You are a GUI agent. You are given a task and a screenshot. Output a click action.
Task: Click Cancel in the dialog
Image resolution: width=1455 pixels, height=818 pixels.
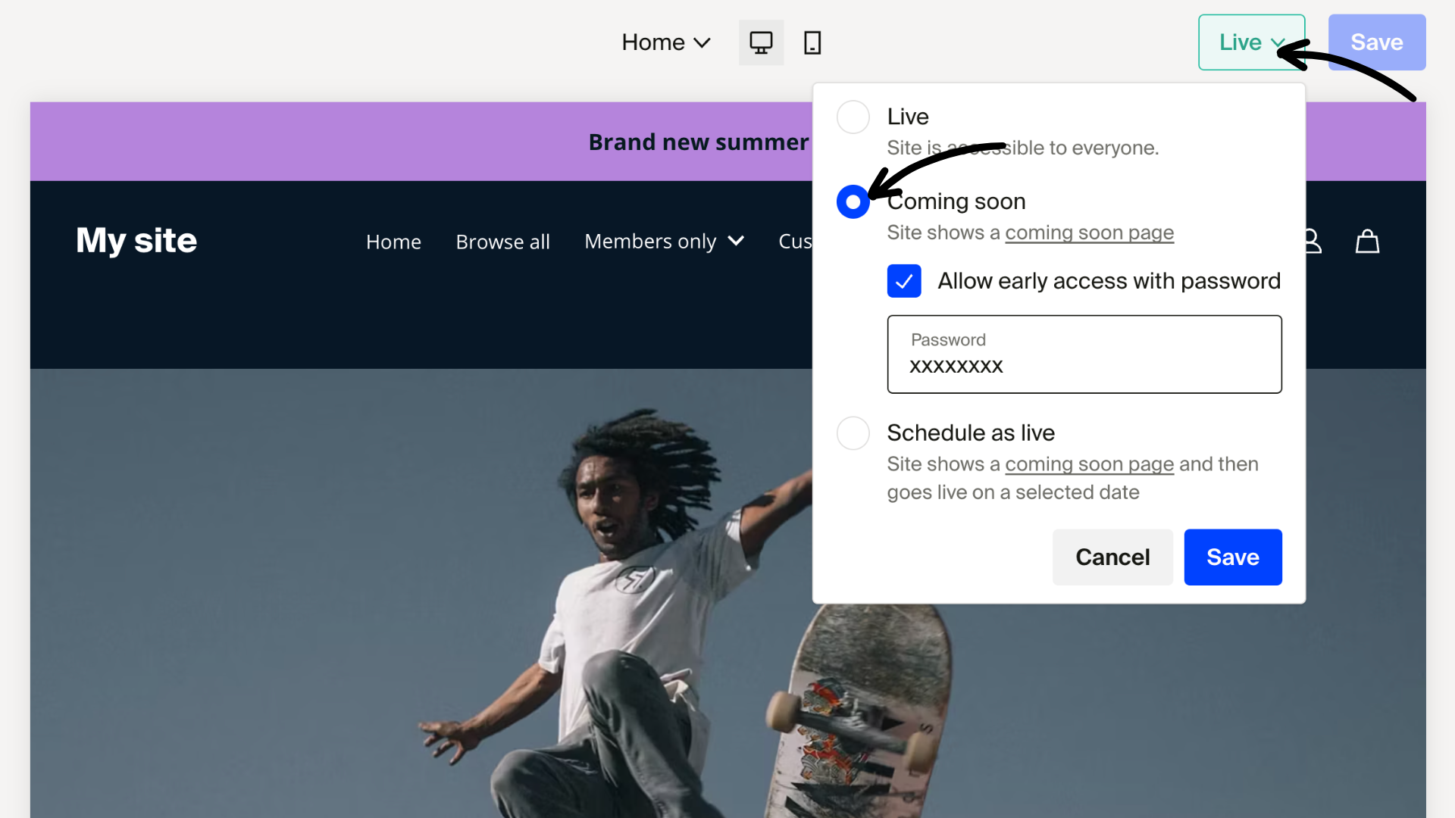coord(1112,557)
